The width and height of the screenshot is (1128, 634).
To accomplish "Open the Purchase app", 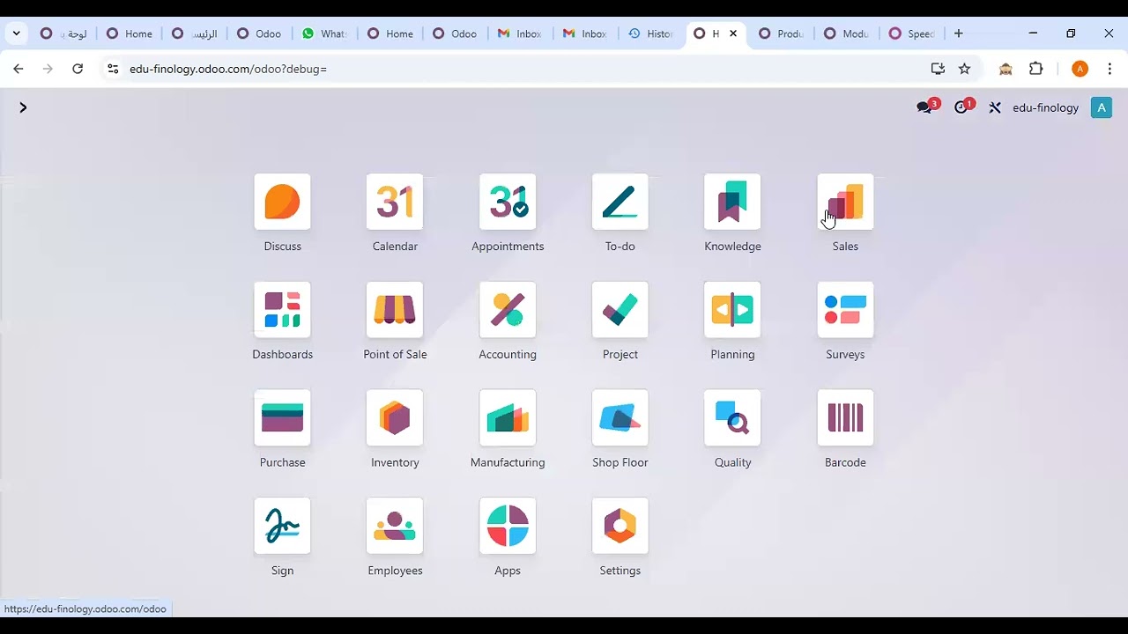I will 282,418.
